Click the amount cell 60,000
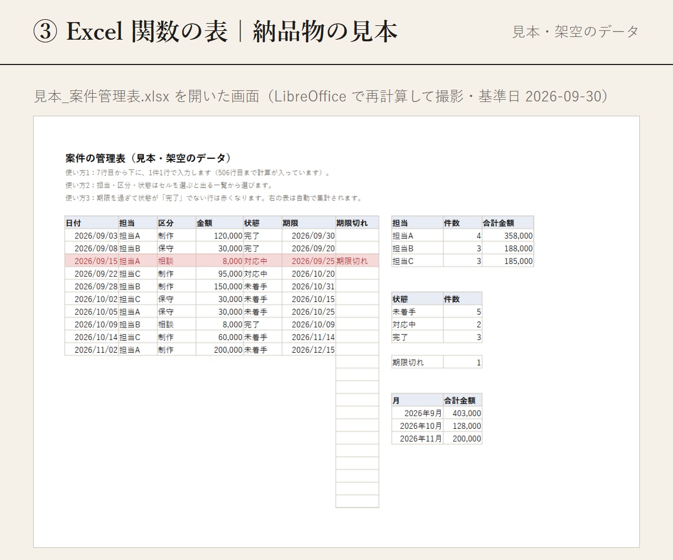This screenshot has height=560, width=673. (x=220, y=337)
